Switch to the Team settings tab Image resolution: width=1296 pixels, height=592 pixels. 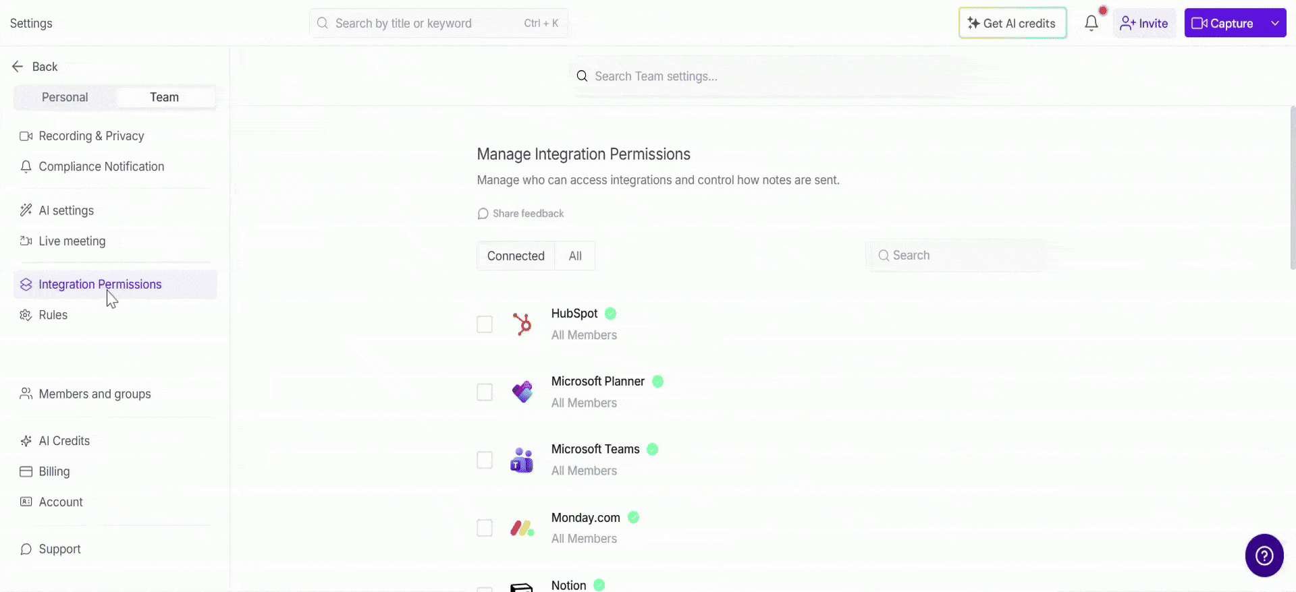pyautogui.click(x=165, y=97)
